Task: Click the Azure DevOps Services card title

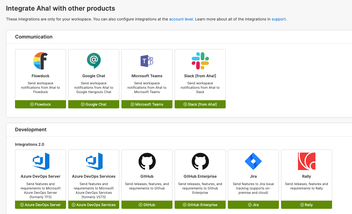Action: click(x=94, y=176)
